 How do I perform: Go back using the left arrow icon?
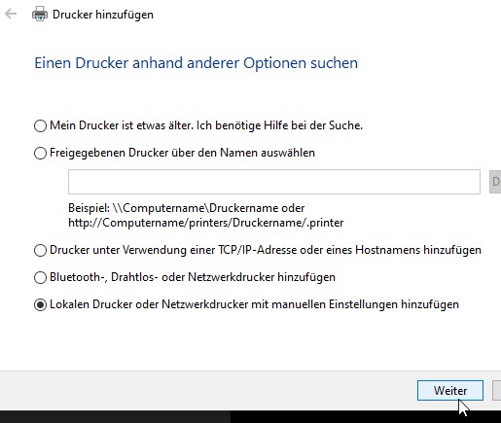tap(11, 14)
